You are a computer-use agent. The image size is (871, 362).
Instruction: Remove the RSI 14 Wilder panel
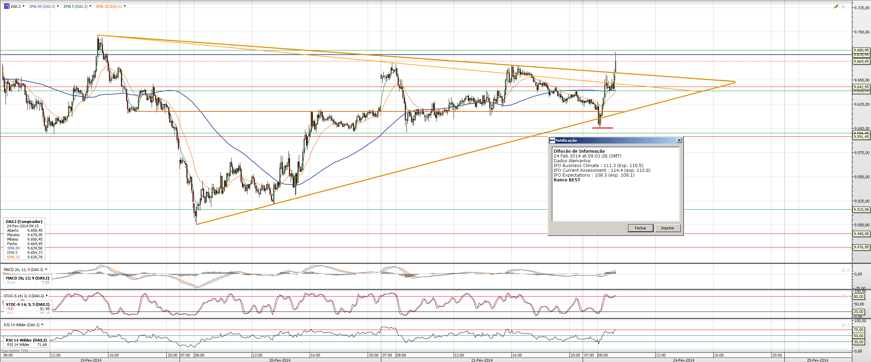pos(849,325)
